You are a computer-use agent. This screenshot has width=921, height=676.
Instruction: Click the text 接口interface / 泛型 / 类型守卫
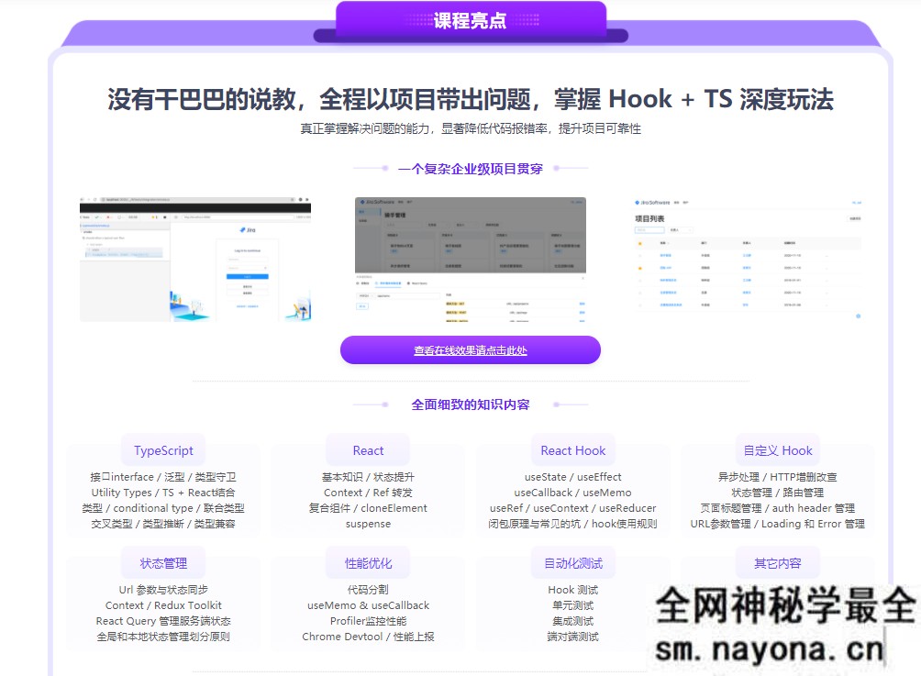pyautogui.click(x=163, y=477)
